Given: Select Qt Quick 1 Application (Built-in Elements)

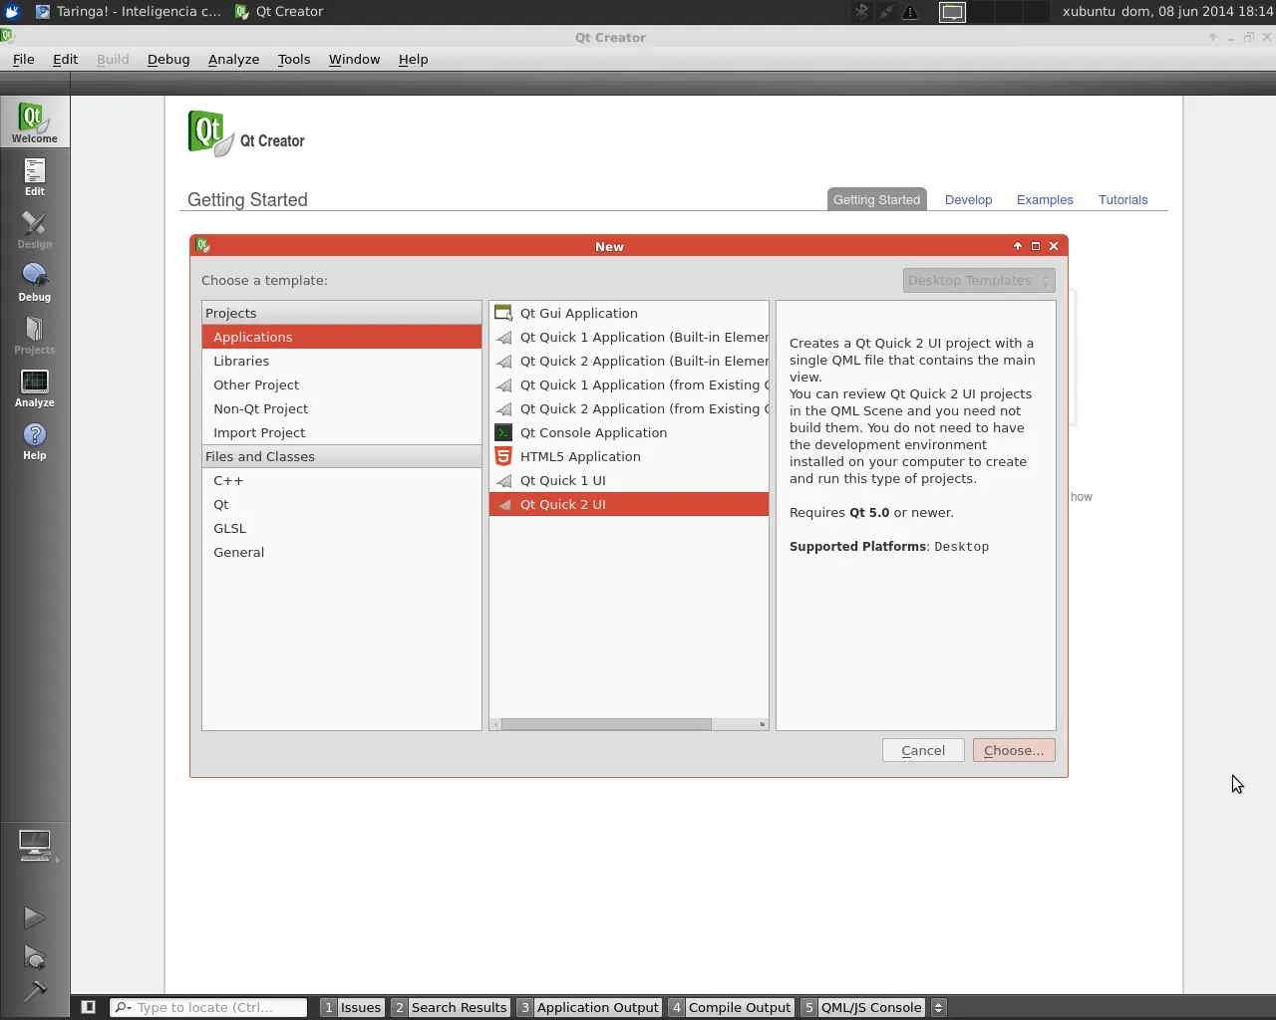Looking at the screenshot, I should [629, 337].
